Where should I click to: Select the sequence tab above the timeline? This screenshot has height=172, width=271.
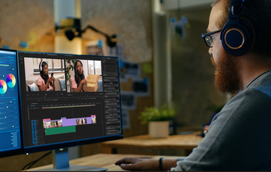(x=35, y=103)
